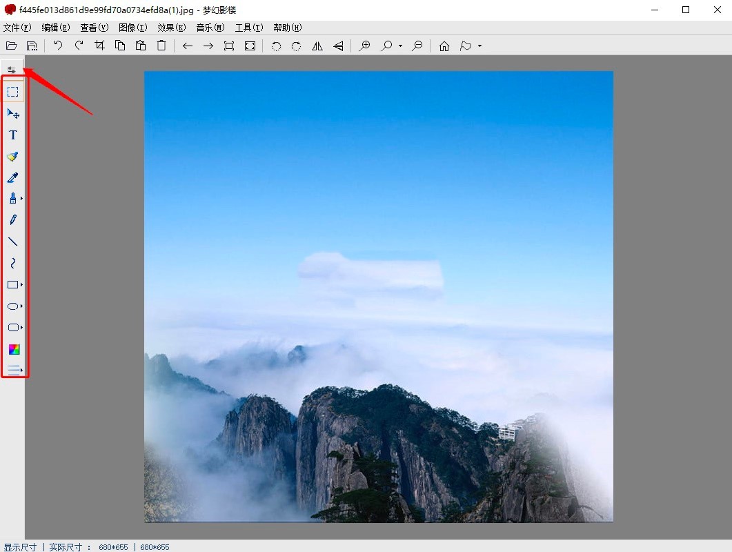Click the fit-to-window icon
The height and width of the screenshot is (552, 732).
coord(229,46)
